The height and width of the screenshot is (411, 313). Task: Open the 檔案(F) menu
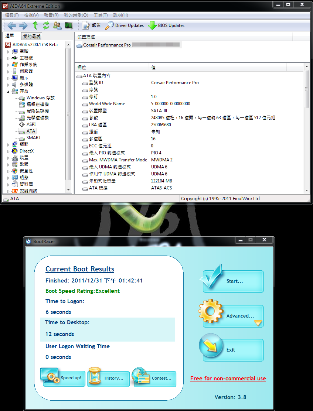(12, 15)
